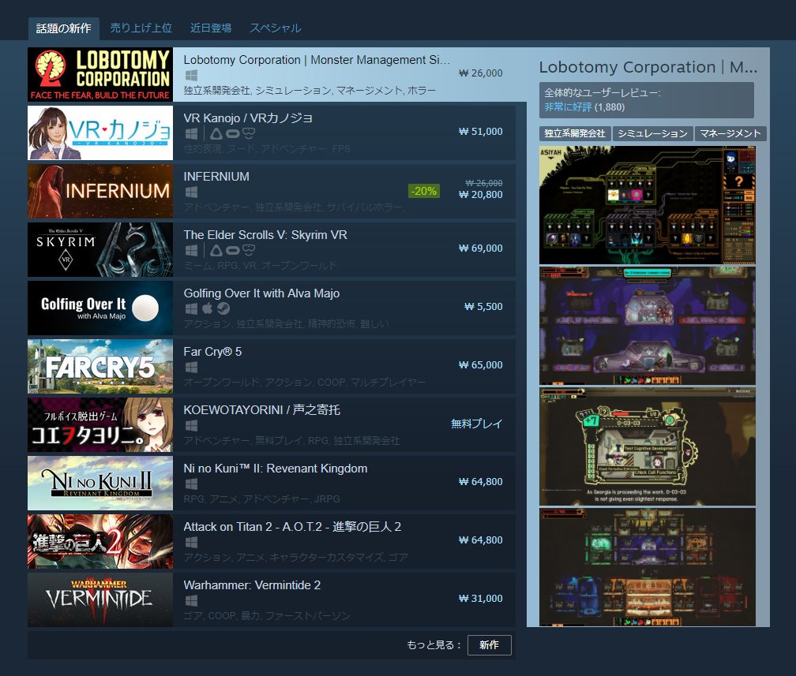Click the 新作 see-more button

point(489,644)
